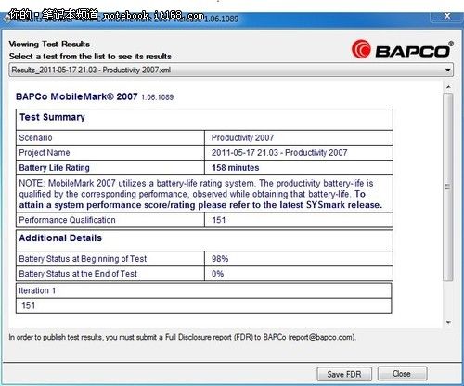
Task: Click the 'Additional Details' heading
Action: click(x=60, y=238)
